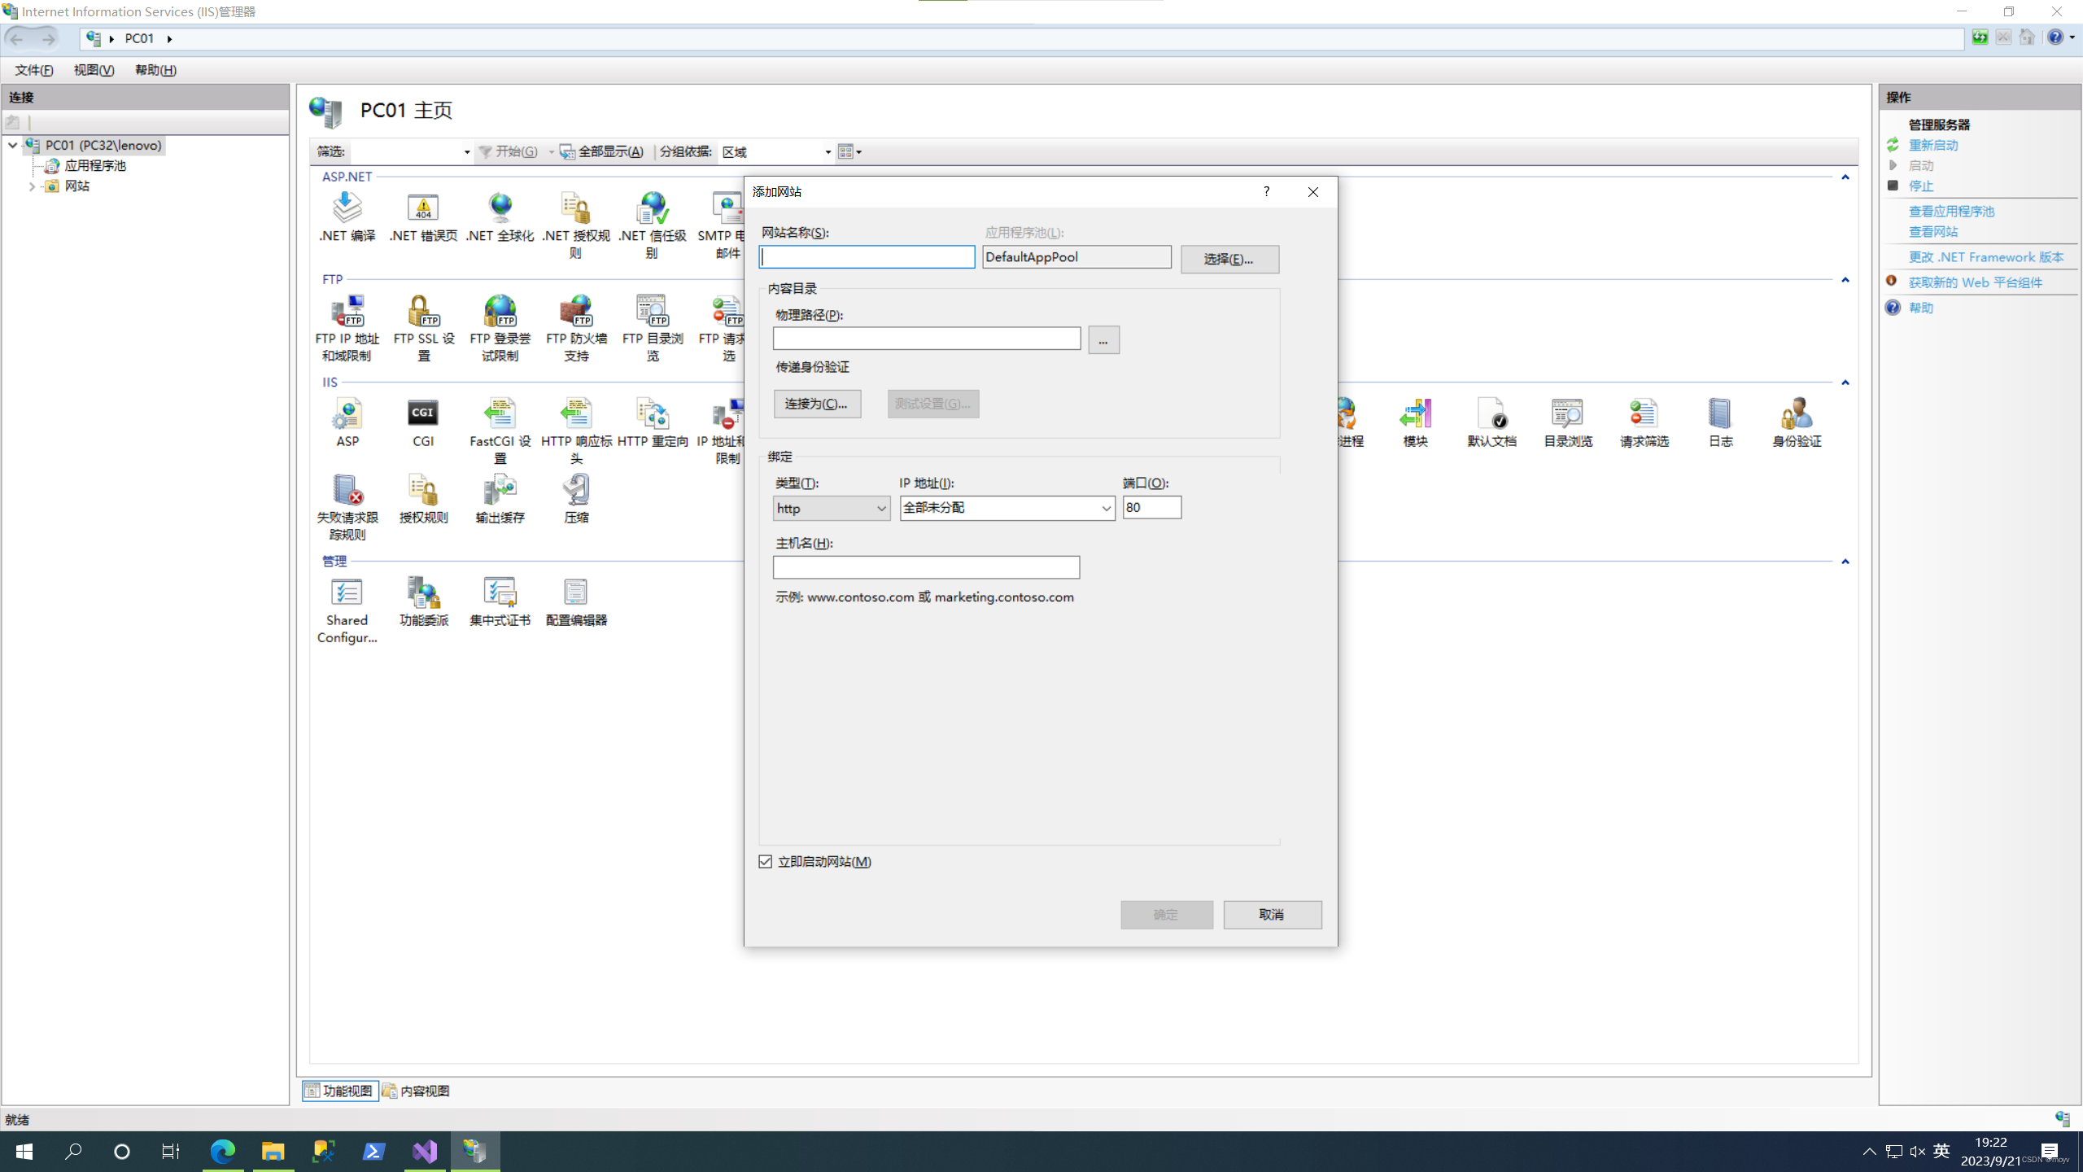Expand the 网站 tree node

32,186
